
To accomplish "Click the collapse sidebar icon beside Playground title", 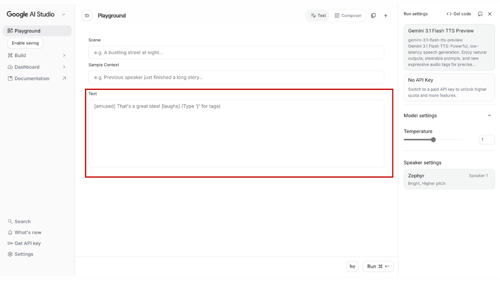I will point(87,15).
